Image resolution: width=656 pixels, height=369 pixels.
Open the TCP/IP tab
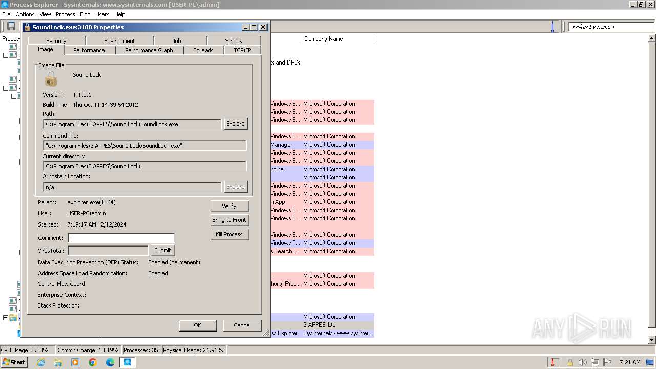pos(242,50)
